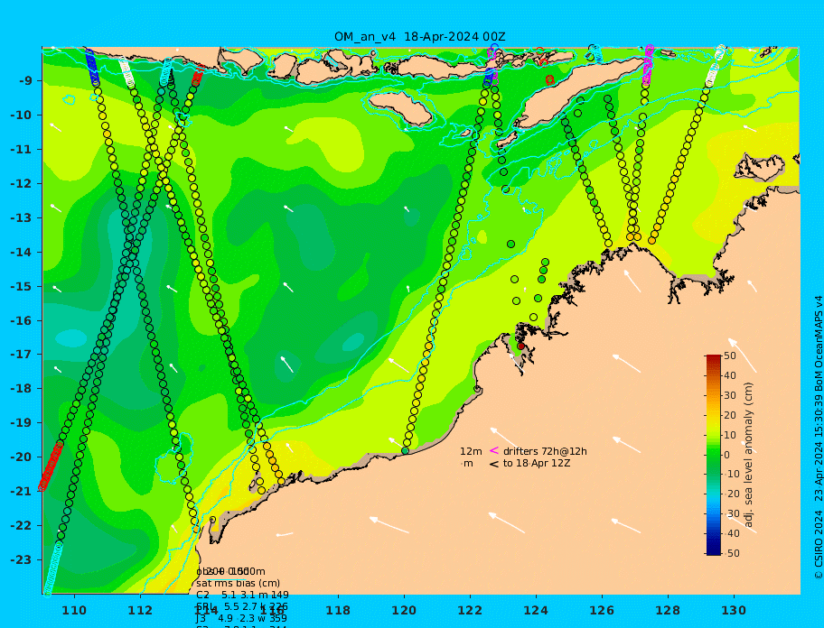Click the latitude axis label '-11'
Image resolution: width=824 pixels, height=628 pixels.
tap(22, 149)
